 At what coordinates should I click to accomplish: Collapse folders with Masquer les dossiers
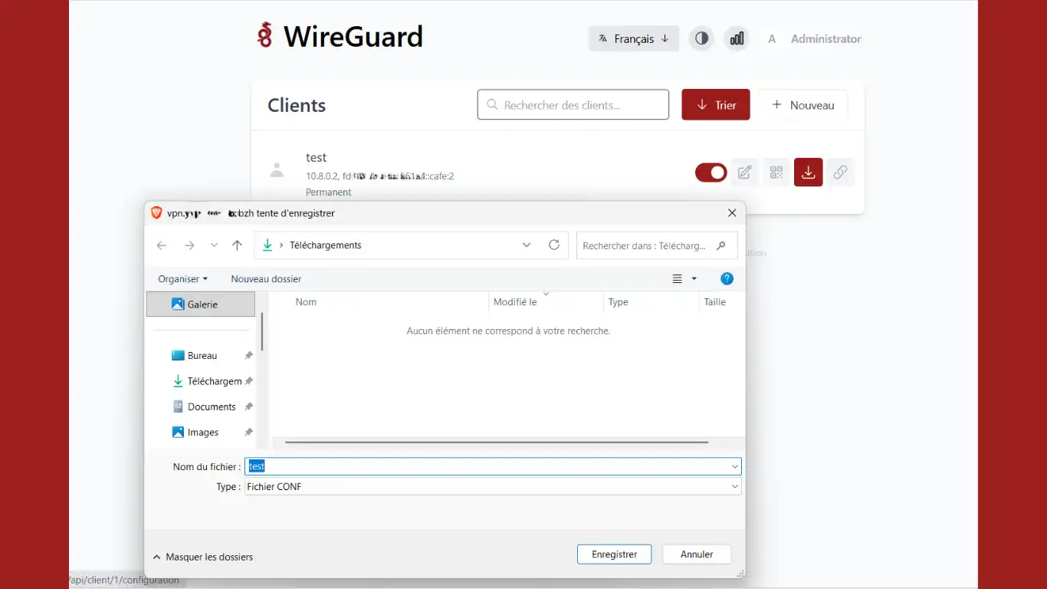(x=203, y=557)
